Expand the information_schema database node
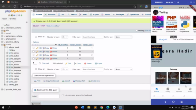Screen dimensions: 196x110 2,28
